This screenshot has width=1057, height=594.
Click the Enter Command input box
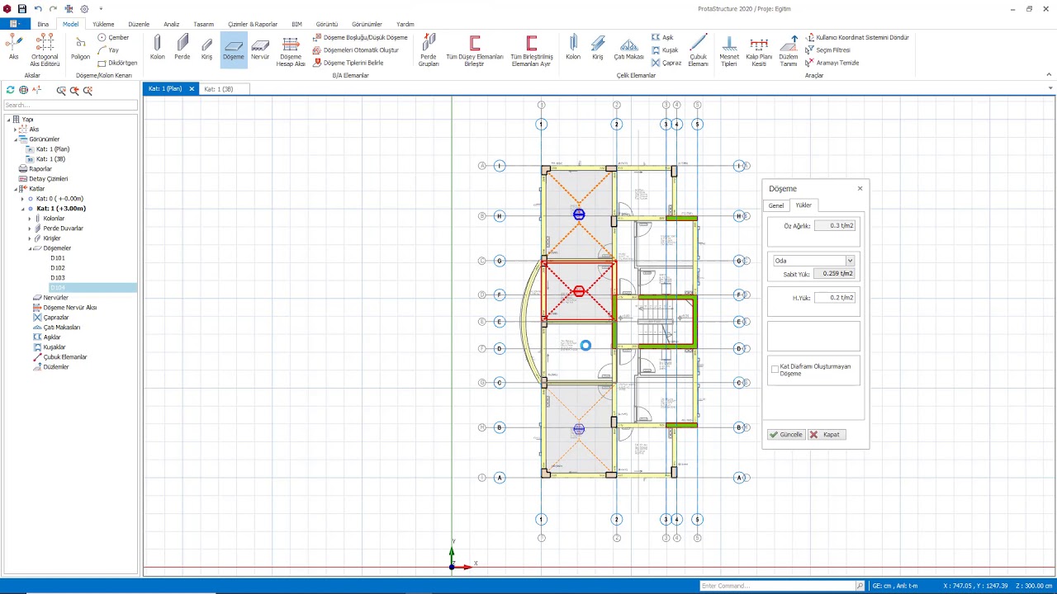click(x=776, y=586)
